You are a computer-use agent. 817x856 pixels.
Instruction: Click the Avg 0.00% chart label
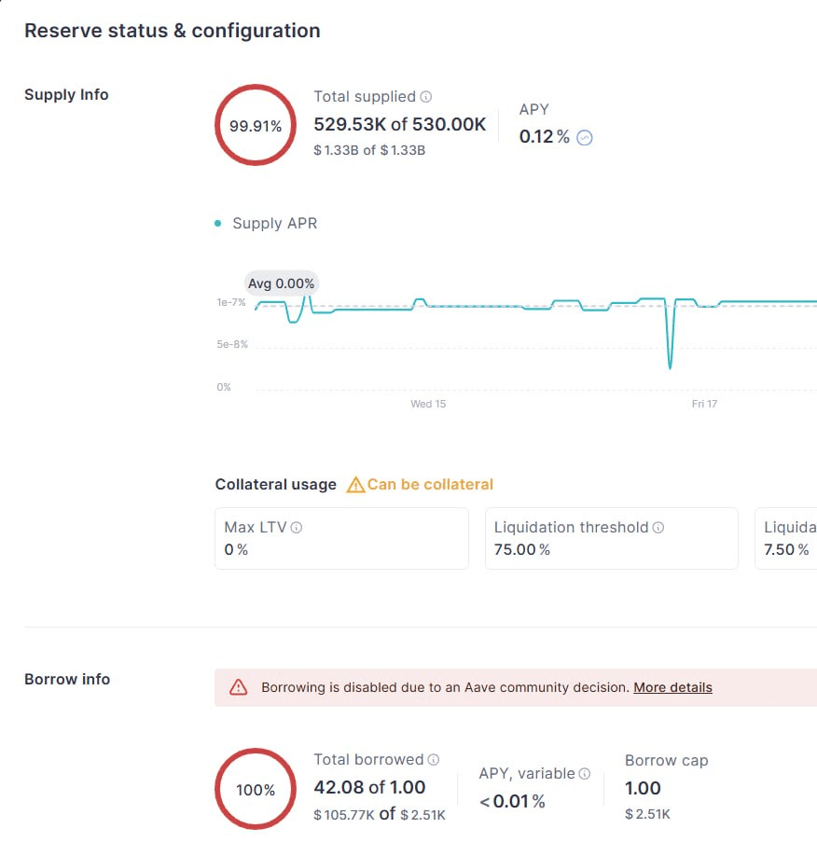(282, 283)
